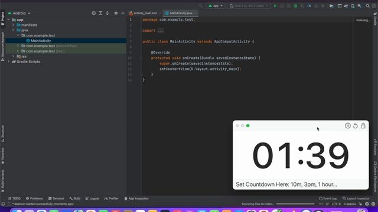The height and width of the screenshot is (212, 378).
Task: Open the Project tool window side tab
Action: [2, 18]
